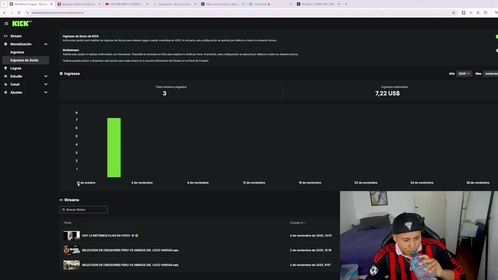Select Ingresos de Socio in sidebar
498x280 pixels.
25,60
